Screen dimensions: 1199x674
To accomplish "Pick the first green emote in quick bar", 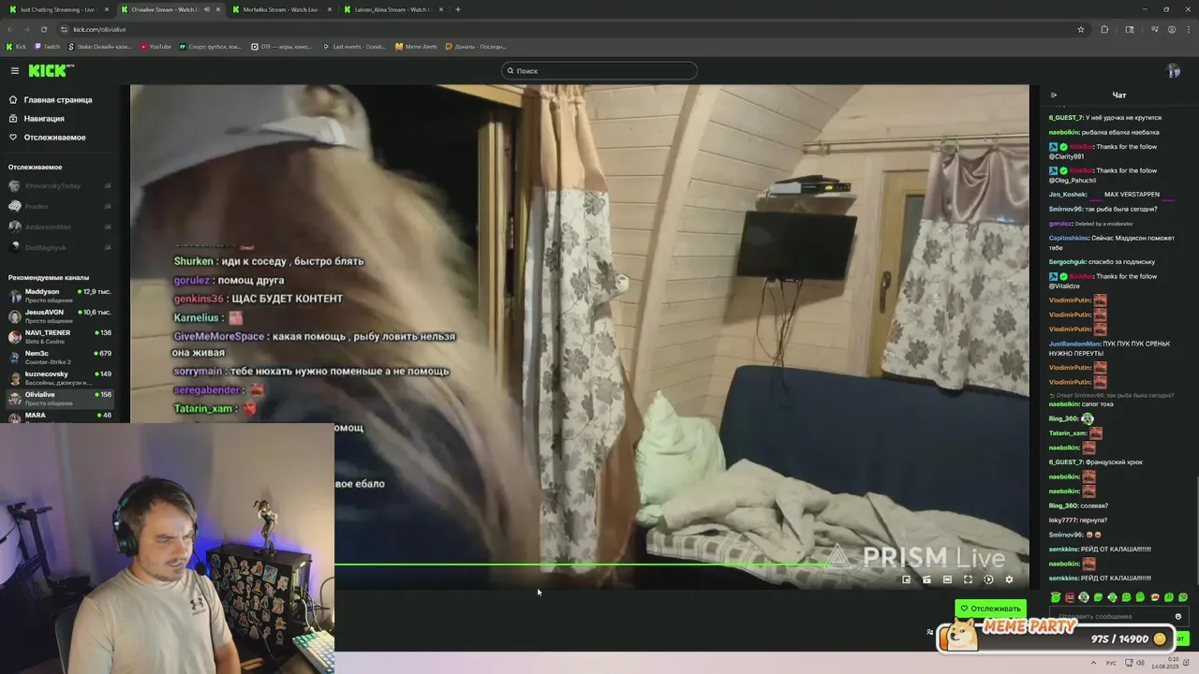I will pos(1056,597).
